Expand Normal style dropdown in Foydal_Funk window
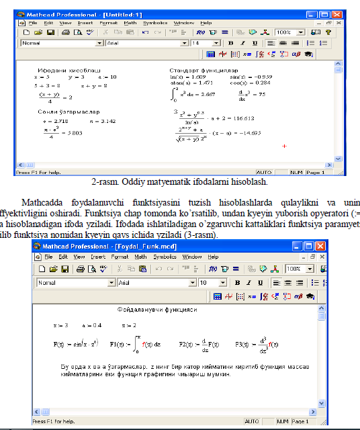This screenshot has width=360, height=430. 111,283
